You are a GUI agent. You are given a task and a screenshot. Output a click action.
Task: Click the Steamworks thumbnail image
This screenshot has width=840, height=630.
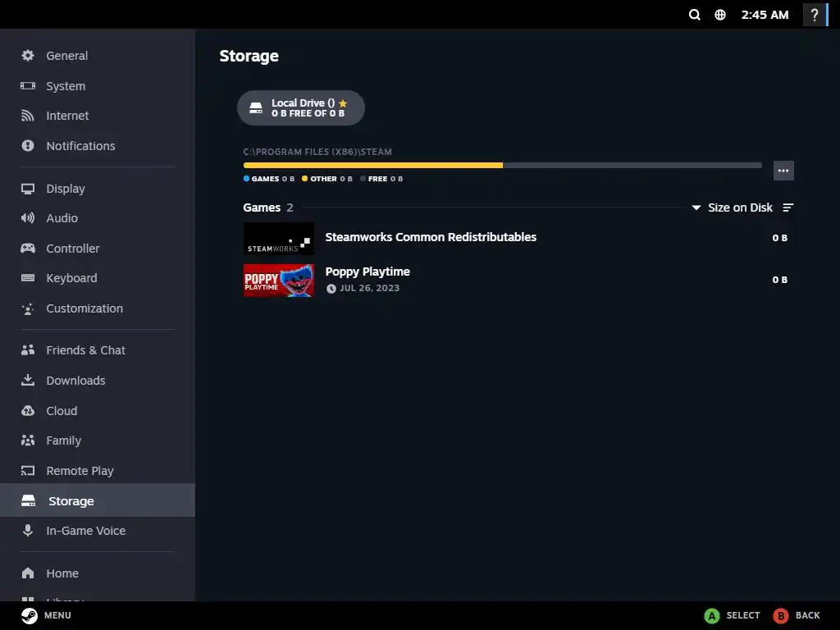click(x=279, y=239)
